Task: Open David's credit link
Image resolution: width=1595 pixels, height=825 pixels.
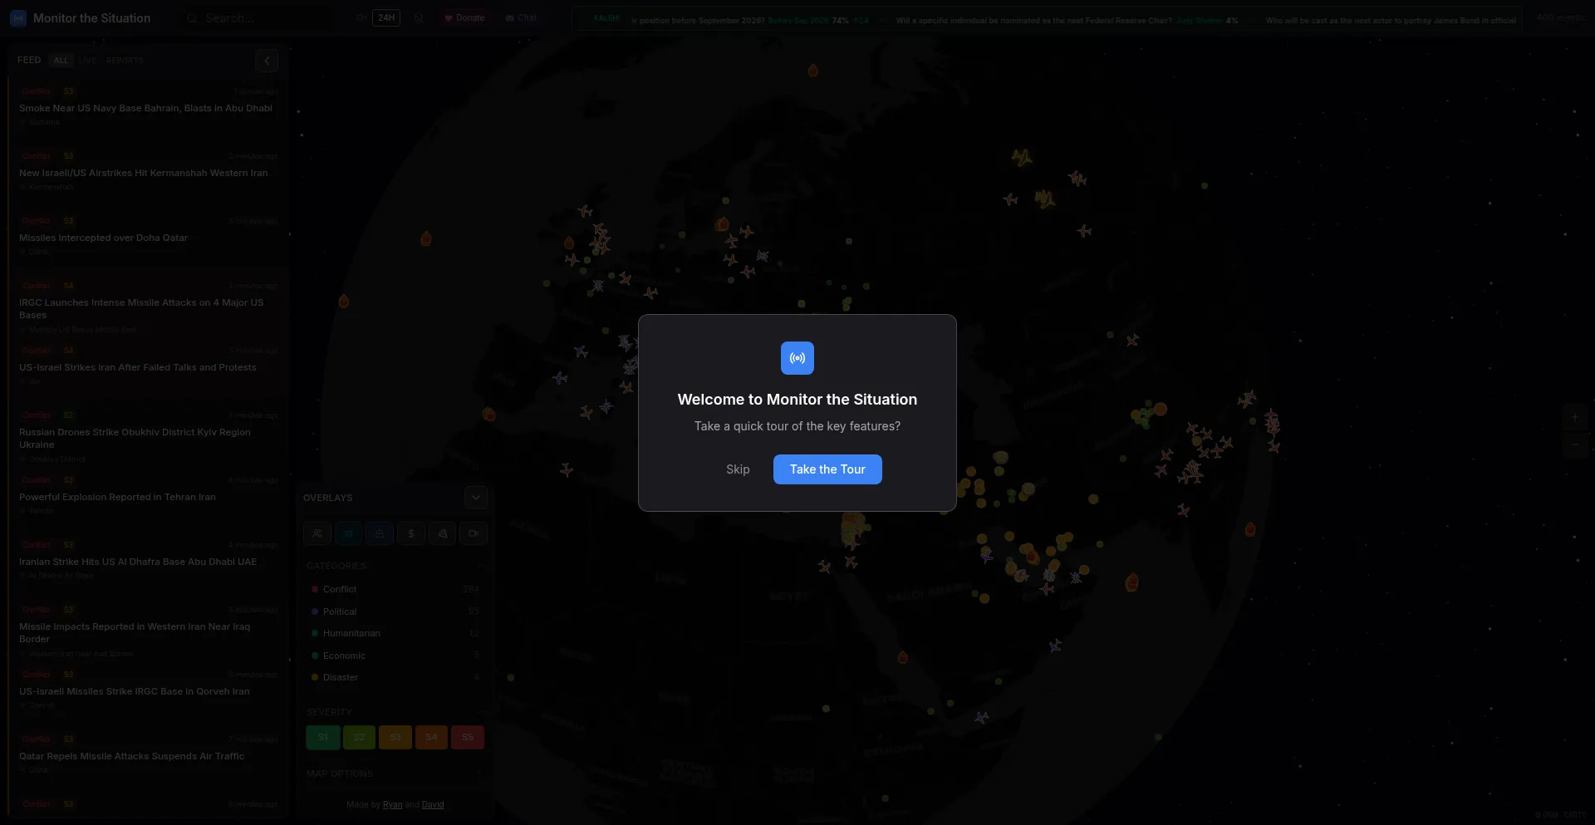Action: 433,804
